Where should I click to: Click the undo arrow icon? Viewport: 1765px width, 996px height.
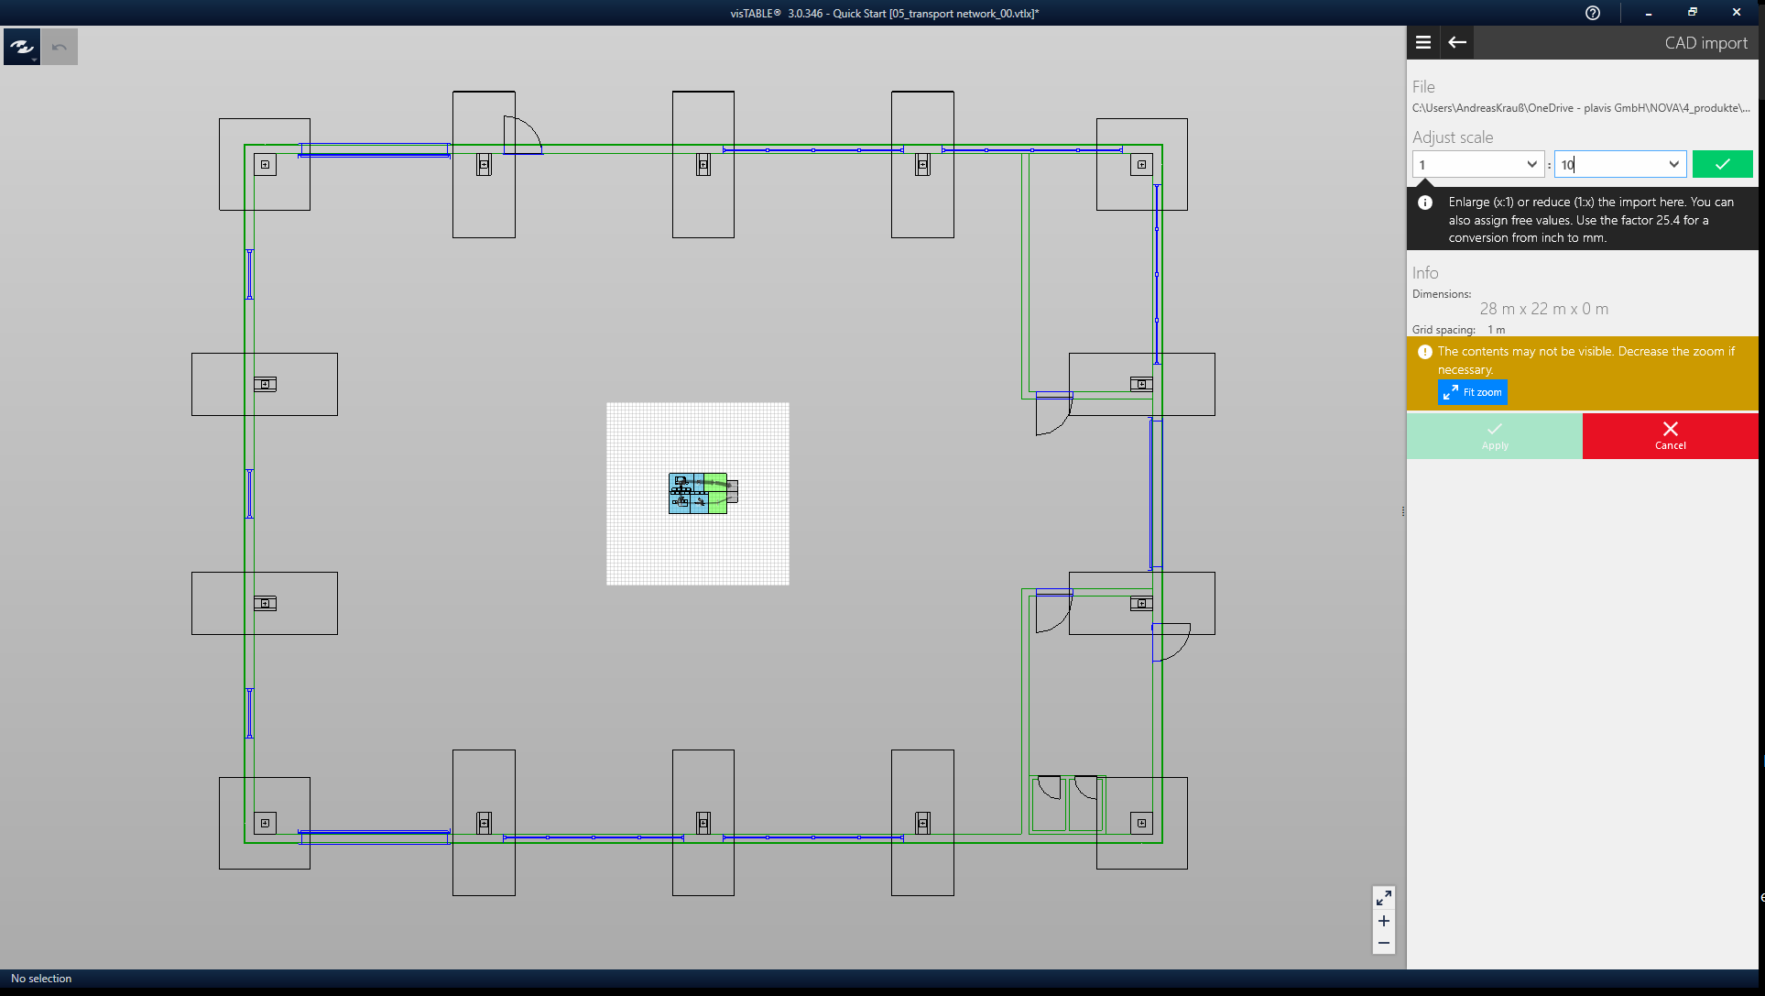click(60, 47)
